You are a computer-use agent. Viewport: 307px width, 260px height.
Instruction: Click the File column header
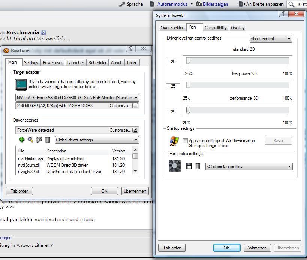pos(30,151)
